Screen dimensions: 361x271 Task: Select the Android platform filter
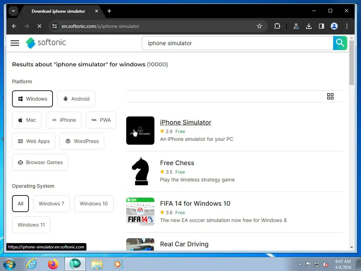[76, 99]
